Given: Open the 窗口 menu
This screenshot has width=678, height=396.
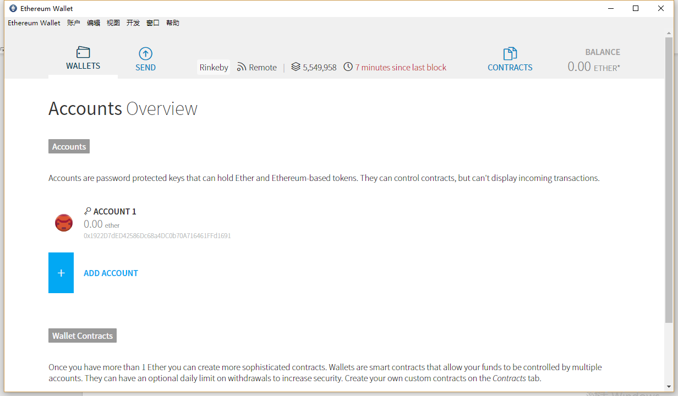Looking at the screenshot, I should tap(153, 23).
